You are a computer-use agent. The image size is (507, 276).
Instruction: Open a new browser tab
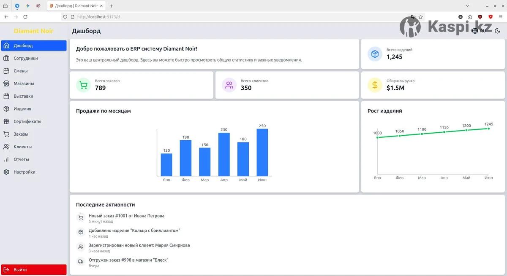(111, 6)
